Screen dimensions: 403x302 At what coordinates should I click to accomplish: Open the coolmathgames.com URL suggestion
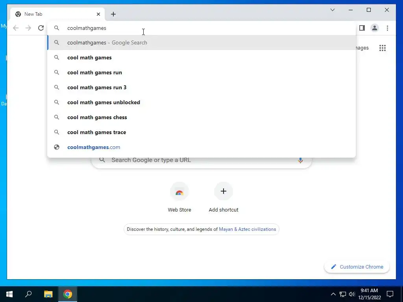[x=201, y=147]
